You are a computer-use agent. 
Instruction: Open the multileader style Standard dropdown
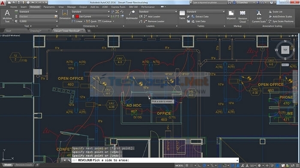pos(158,12)
